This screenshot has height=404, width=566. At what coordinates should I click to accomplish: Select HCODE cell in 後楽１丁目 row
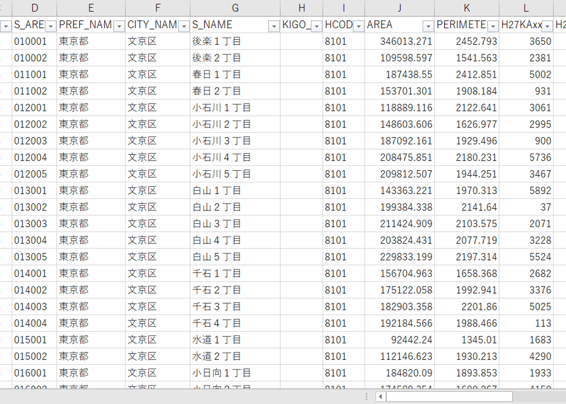(x=344, y=41)
